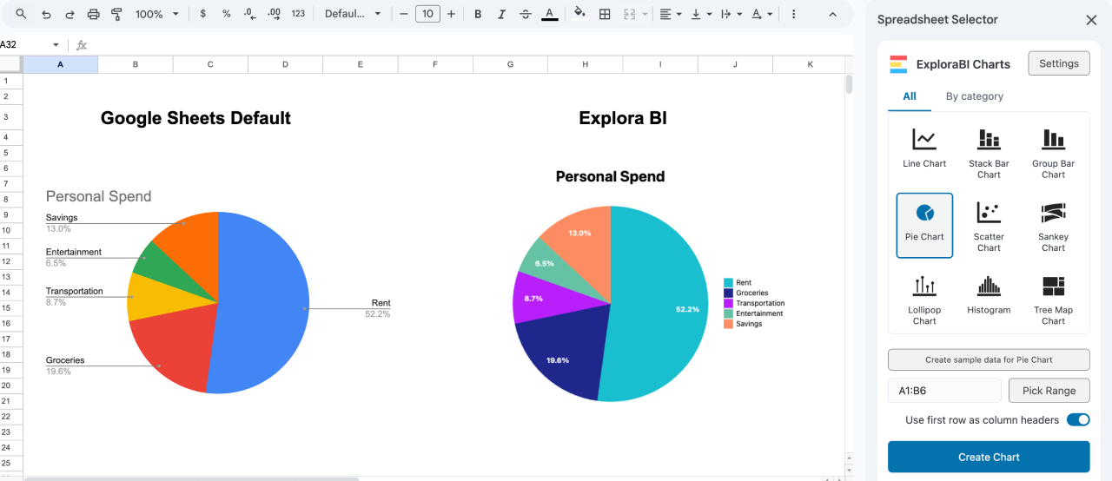
Task: Click the ExploraBI Charts logo icon
Action: [x=898, y=64]
